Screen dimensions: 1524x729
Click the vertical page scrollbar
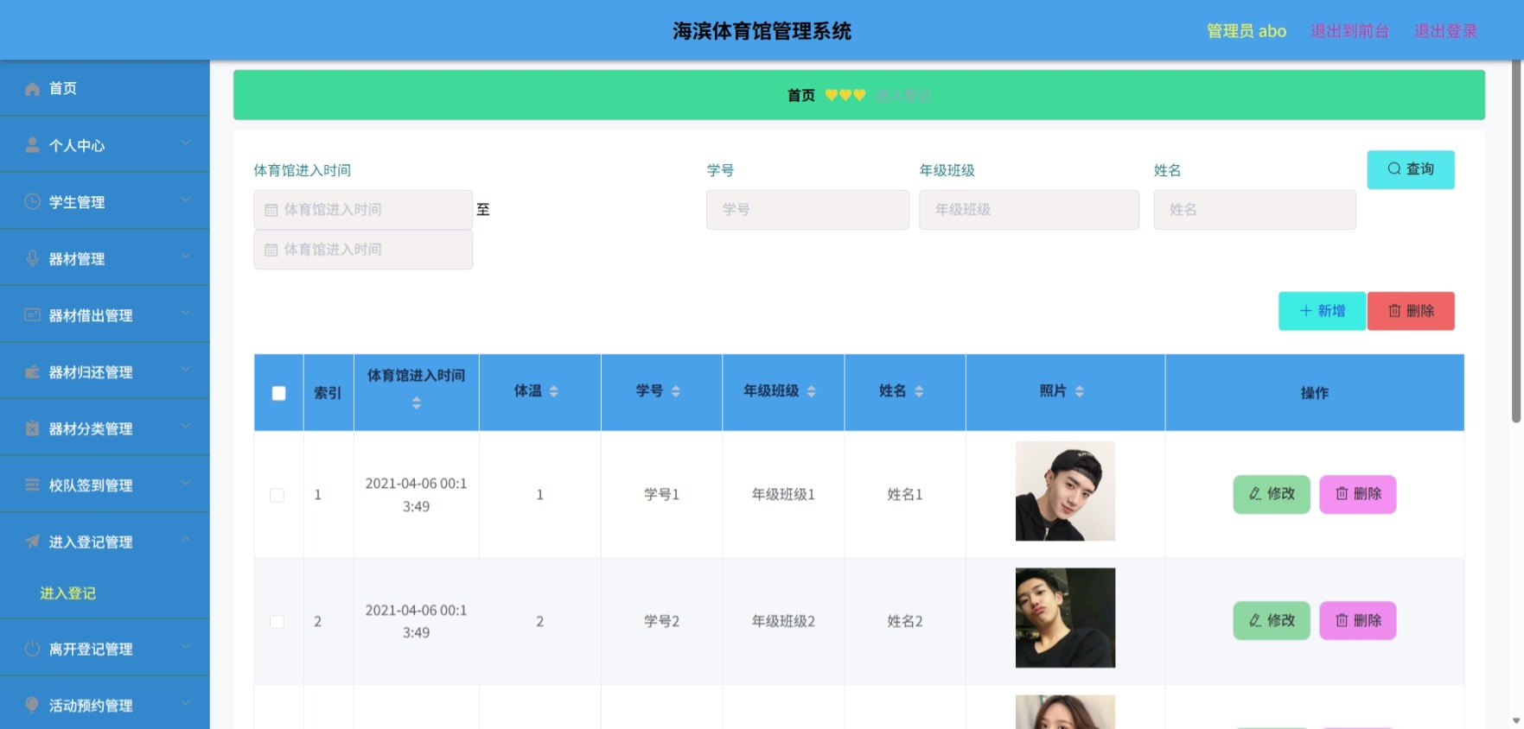click(1515, 242)
